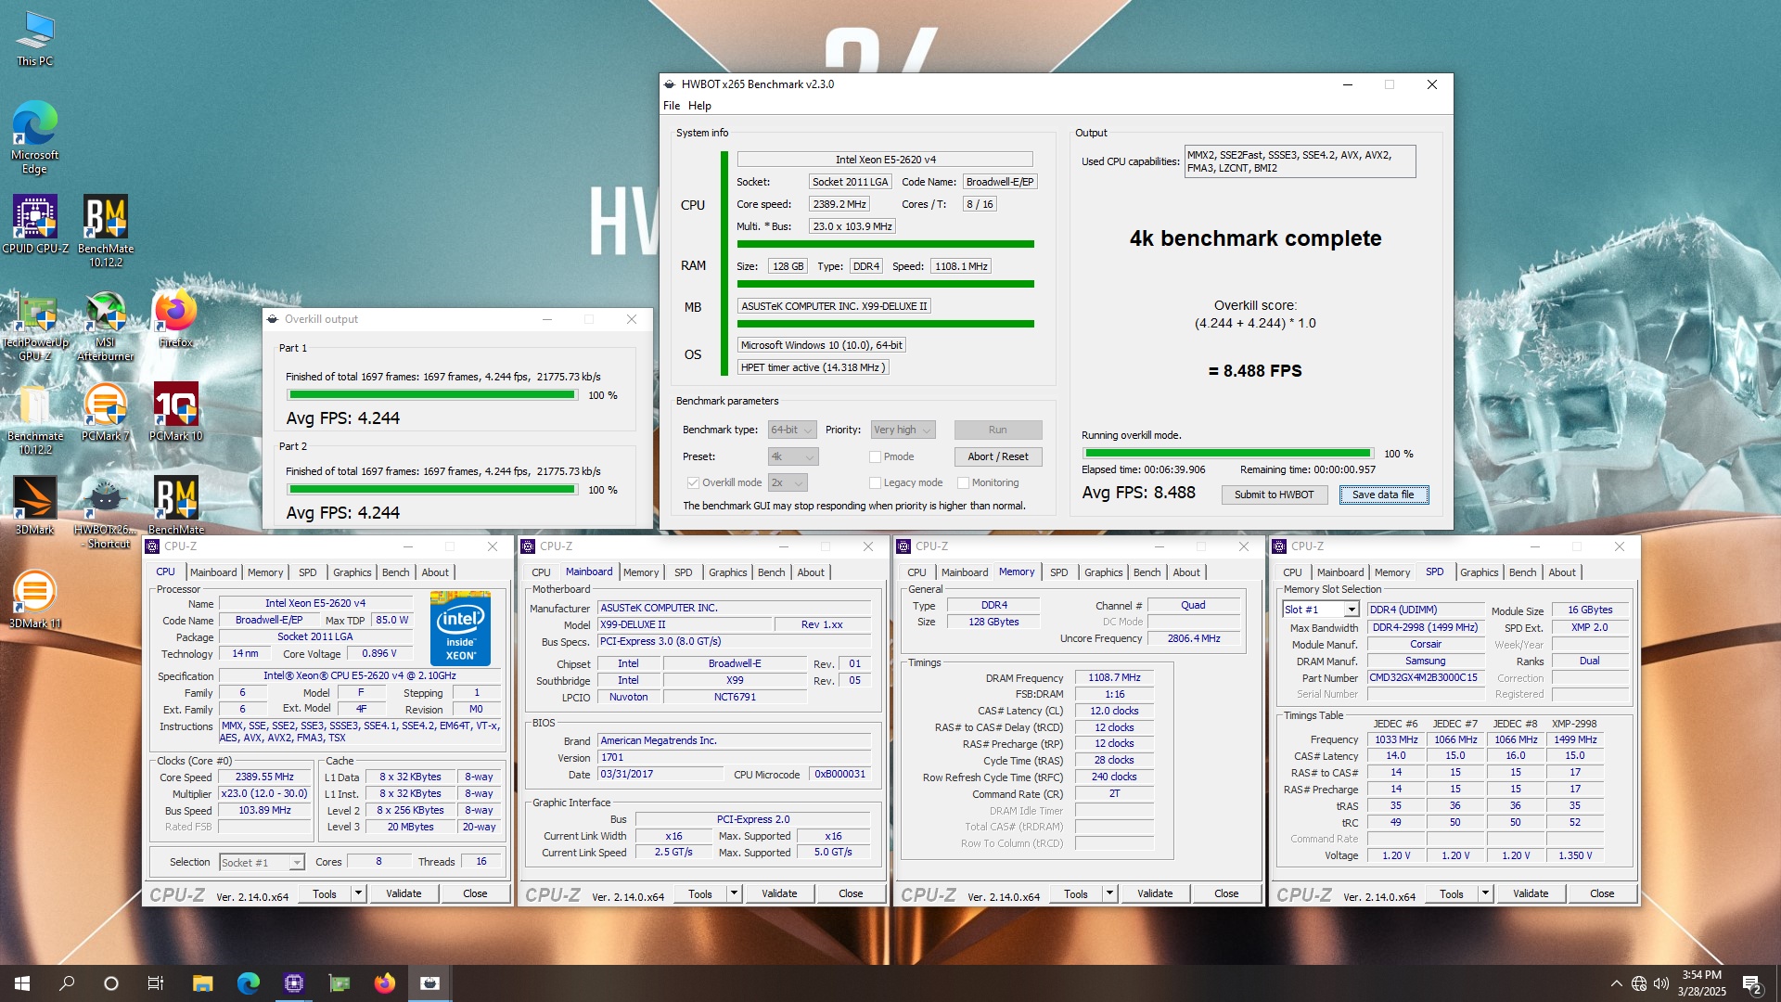The image size is (1781, 1002).
Task: Open 3DMark desktop shortcut
Action: 35,507
